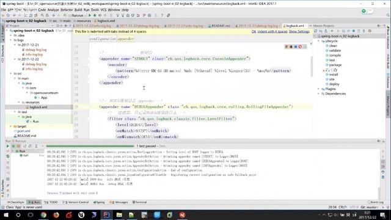Image resolution: width=391 pixels, height=220 pixels.
Task: Click the editor vertical scrollbar
Action: click(x=311, y=67)
